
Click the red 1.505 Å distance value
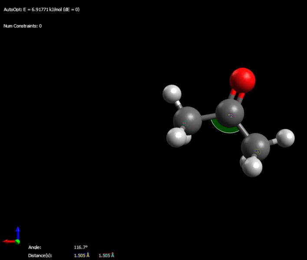click(x=106, y=255)
